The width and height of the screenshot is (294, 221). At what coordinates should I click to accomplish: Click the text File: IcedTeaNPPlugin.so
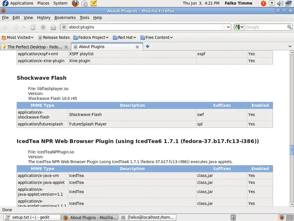[x=51, y=152]
